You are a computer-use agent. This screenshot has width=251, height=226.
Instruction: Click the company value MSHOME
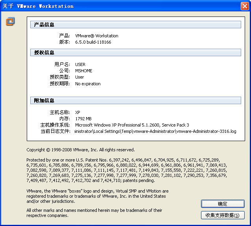83,71
